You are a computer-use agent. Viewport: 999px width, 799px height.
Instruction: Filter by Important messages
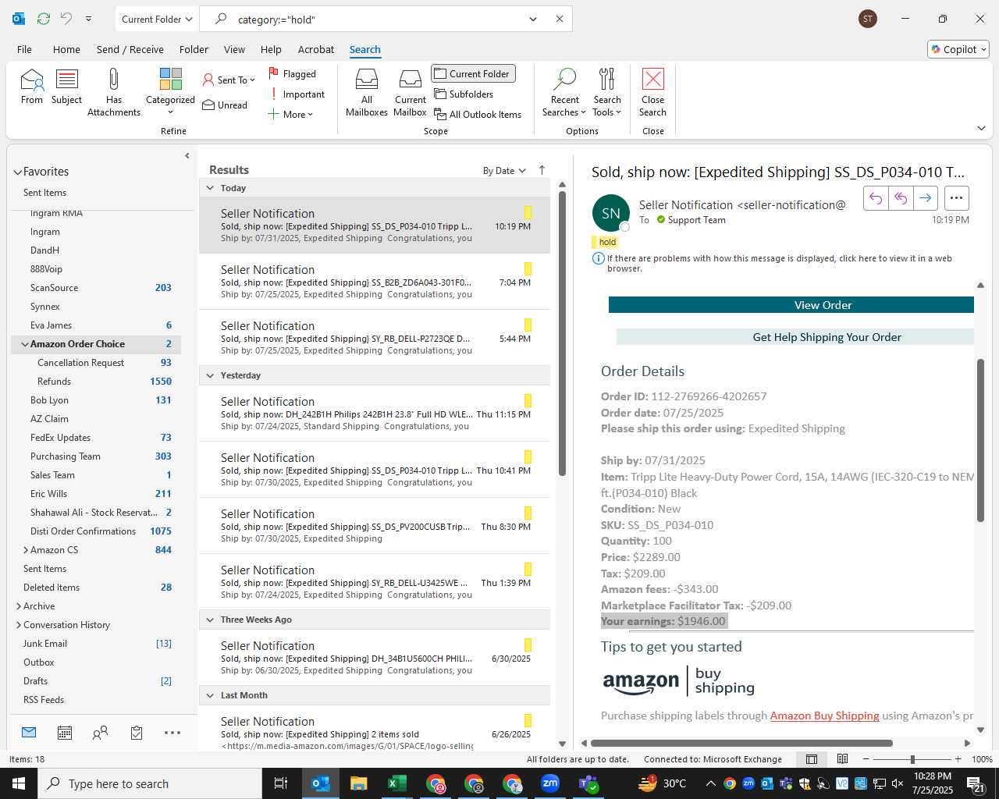coord(297,94)
